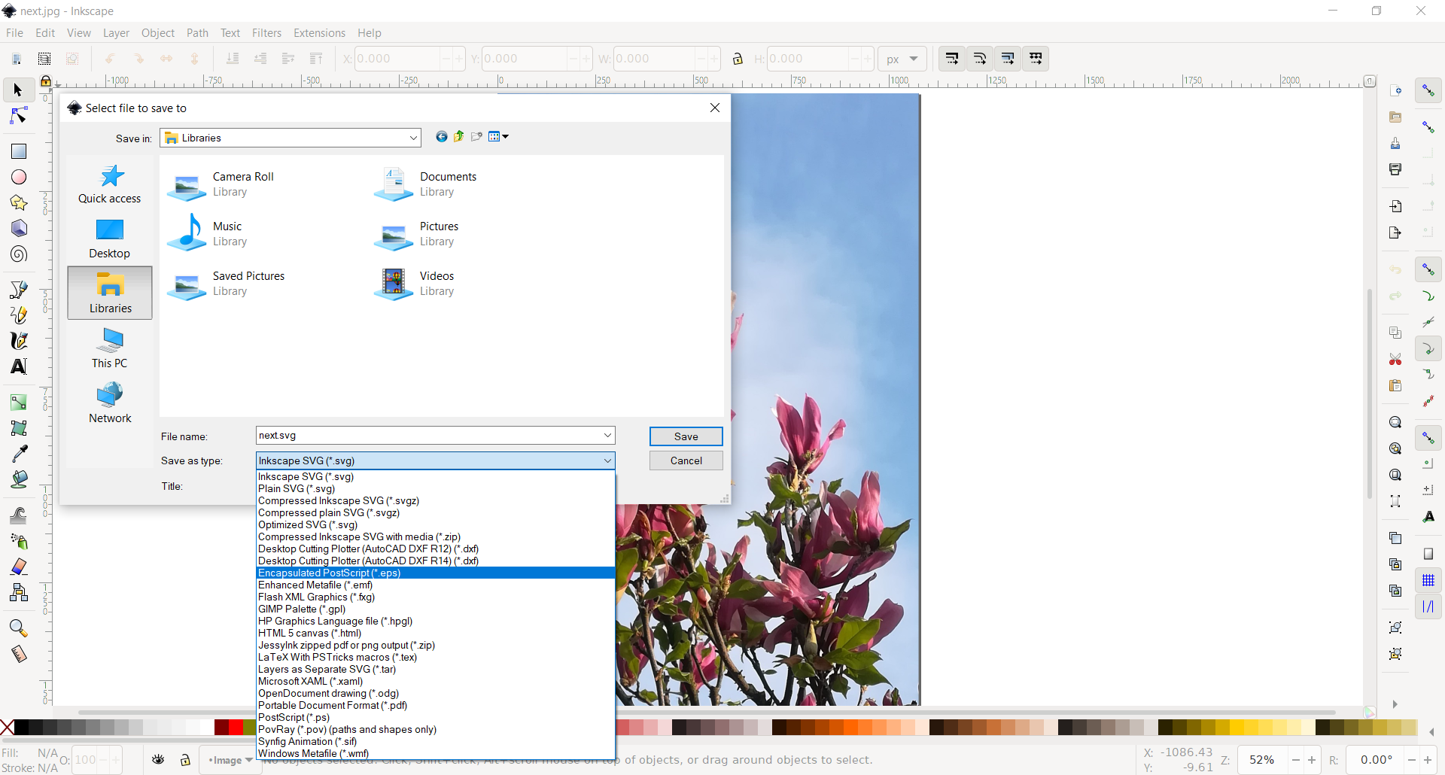Click the Up One Level folder icon
Viewport: 1445px width, 775px height.
click(459, 137)
